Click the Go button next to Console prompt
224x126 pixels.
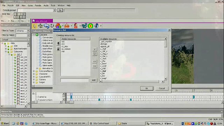(x=60, y=10)
